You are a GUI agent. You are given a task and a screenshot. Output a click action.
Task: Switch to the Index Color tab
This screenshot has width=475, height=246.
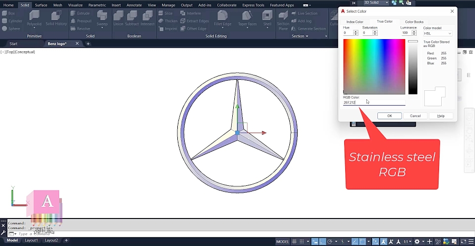click(x=355, y=22)
